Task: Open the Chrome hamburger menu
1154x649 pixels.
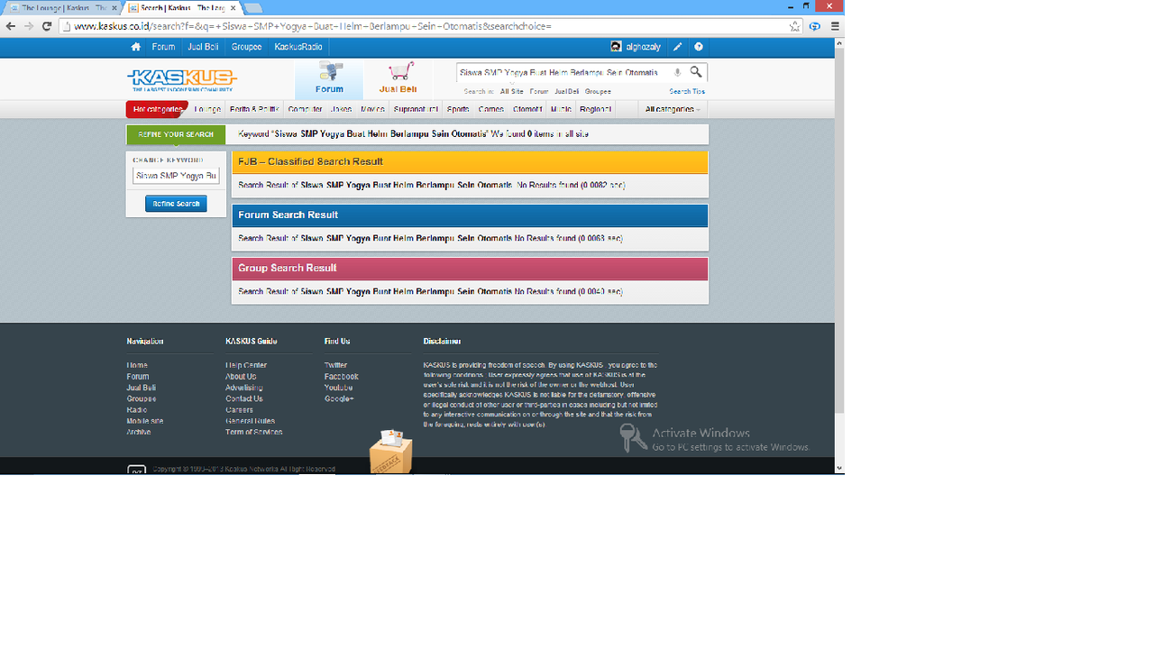Action: tap(835, 26)
